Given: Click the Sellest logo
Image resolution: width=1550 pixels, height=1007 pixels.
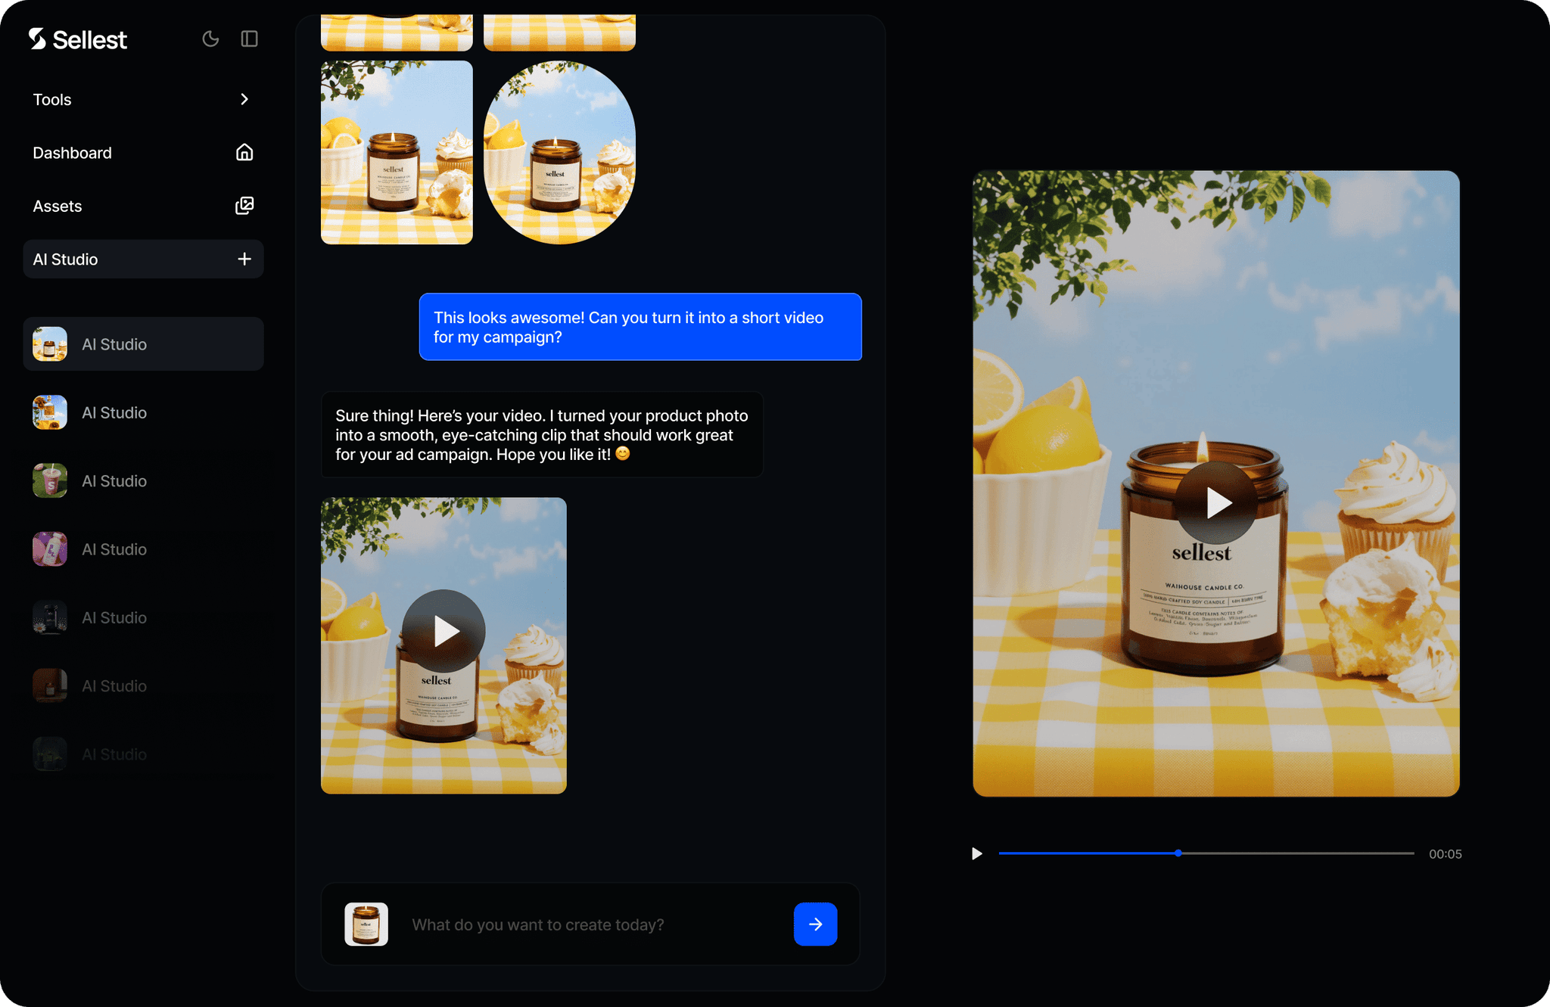Looking at the screenshot, I should (78, 39).
